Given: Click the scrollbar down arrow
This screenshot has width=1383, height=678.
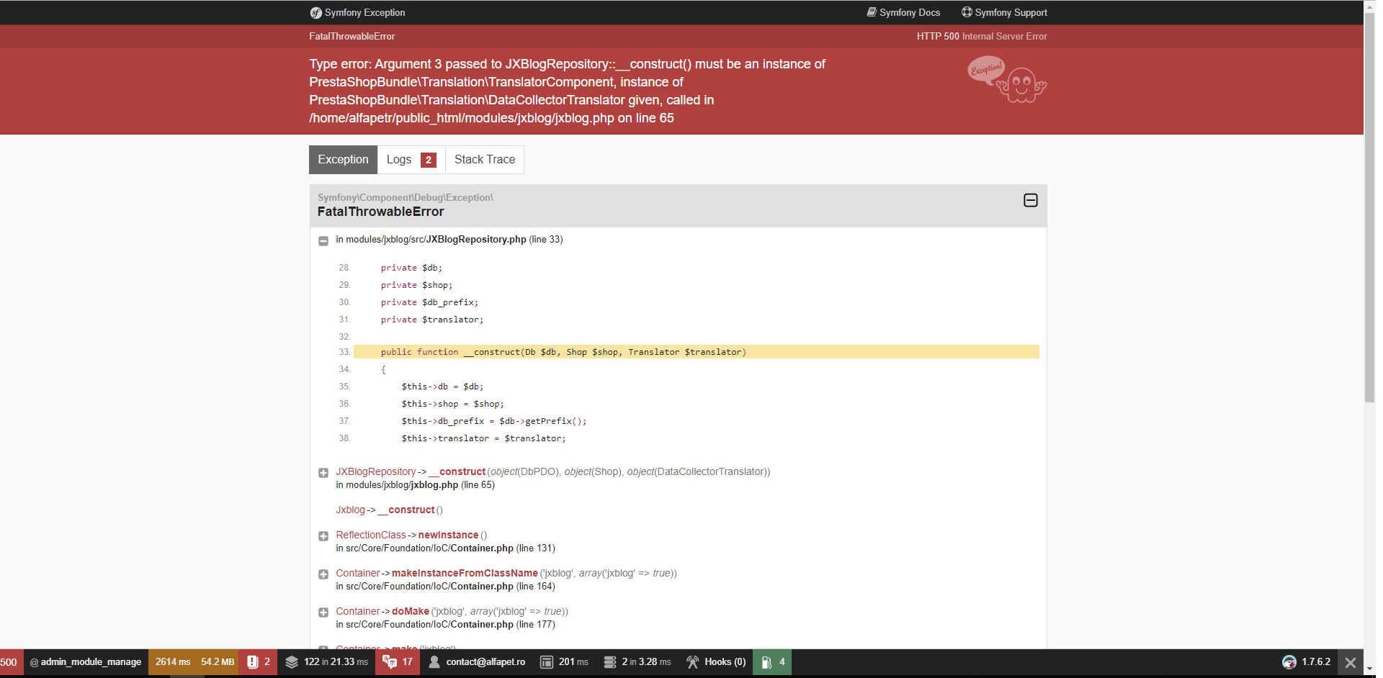Looking at the screenshot, I should coord(1369,669).
